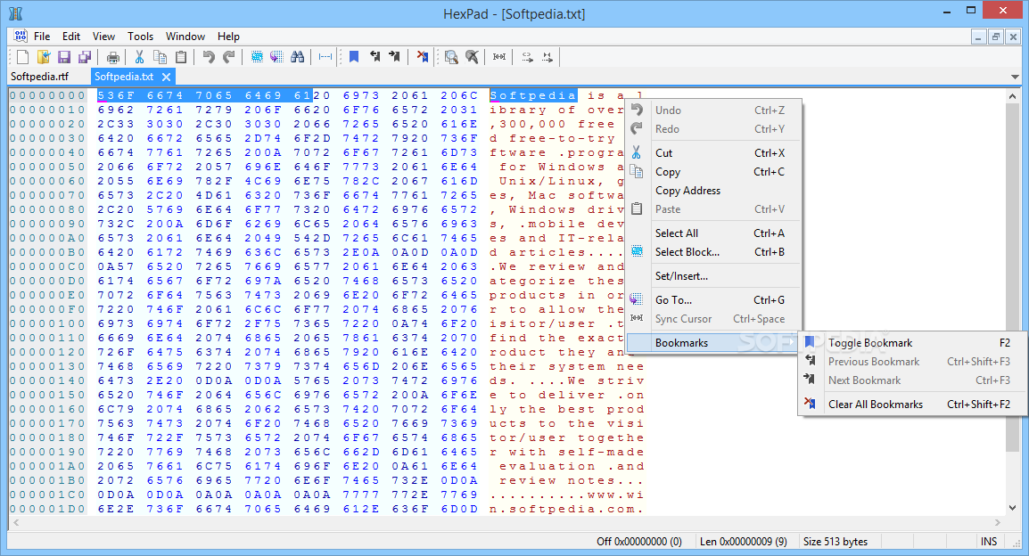1029x556 pixels.
Task: Click offset address 00000100
Action: [x=47, y=324]
